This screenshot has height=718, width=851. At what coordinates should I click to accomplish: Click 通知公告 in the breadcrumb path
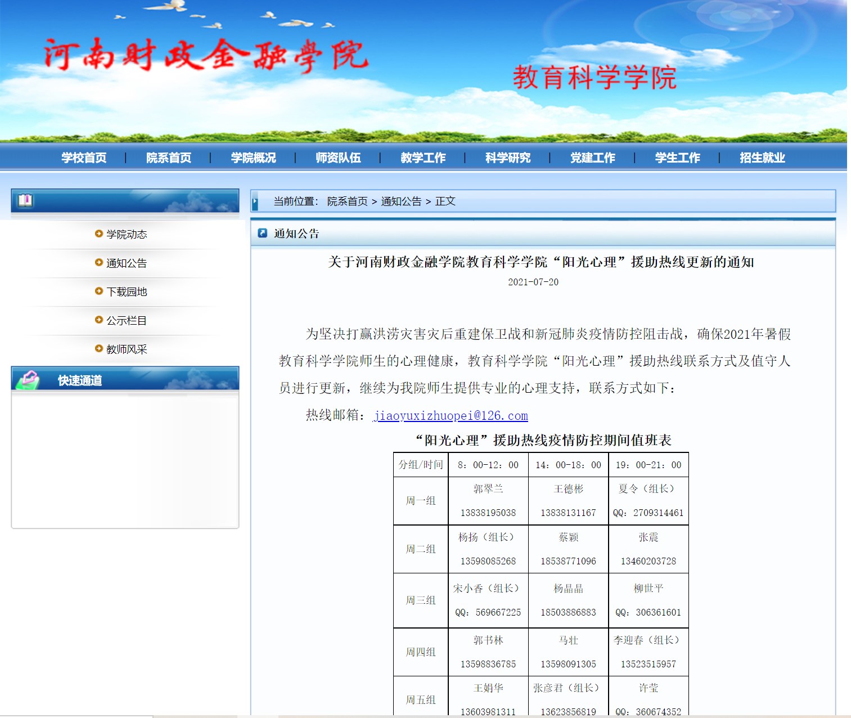(401, 201)
